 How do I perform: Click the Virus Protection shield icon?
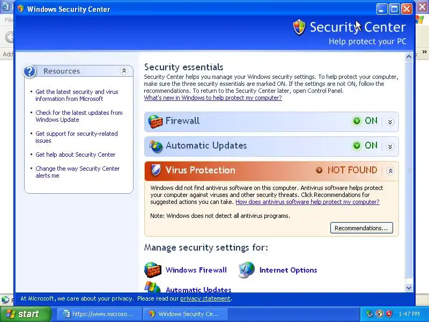156,170
